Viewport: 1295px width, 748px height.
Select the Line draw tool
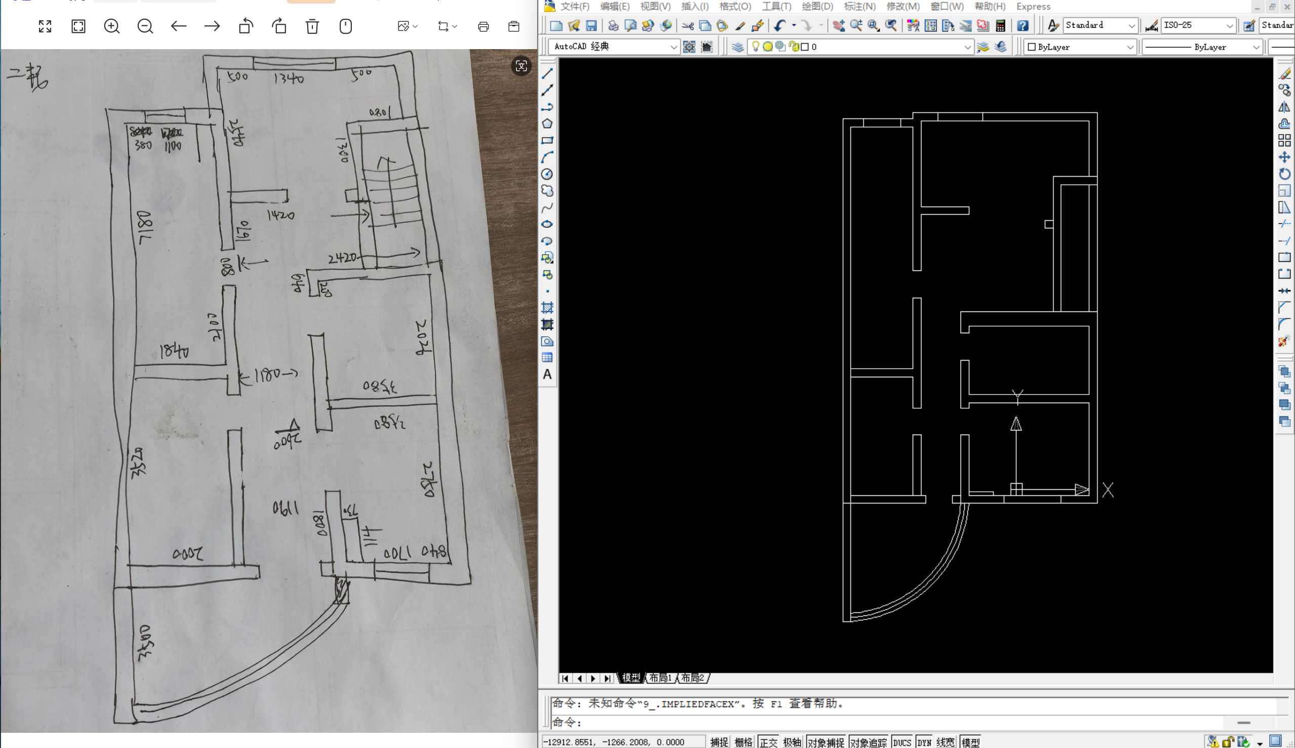[x=547, y=73]
